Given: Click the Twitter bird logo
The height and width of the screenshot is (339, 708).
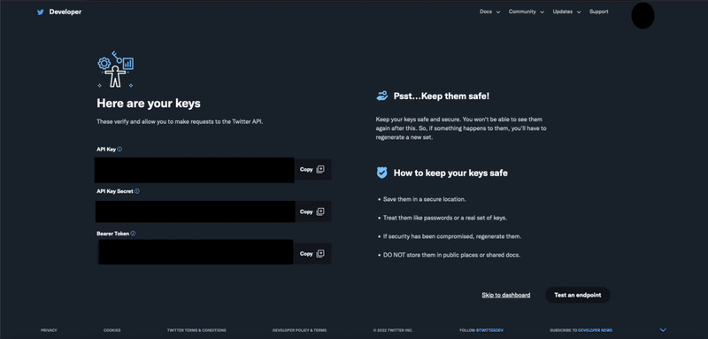Looking at the screenshot, I should [40, 12].
